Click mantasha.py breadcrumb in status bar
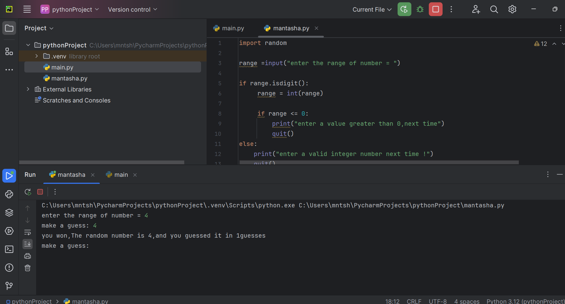565x304 pixels. (86, 301)
